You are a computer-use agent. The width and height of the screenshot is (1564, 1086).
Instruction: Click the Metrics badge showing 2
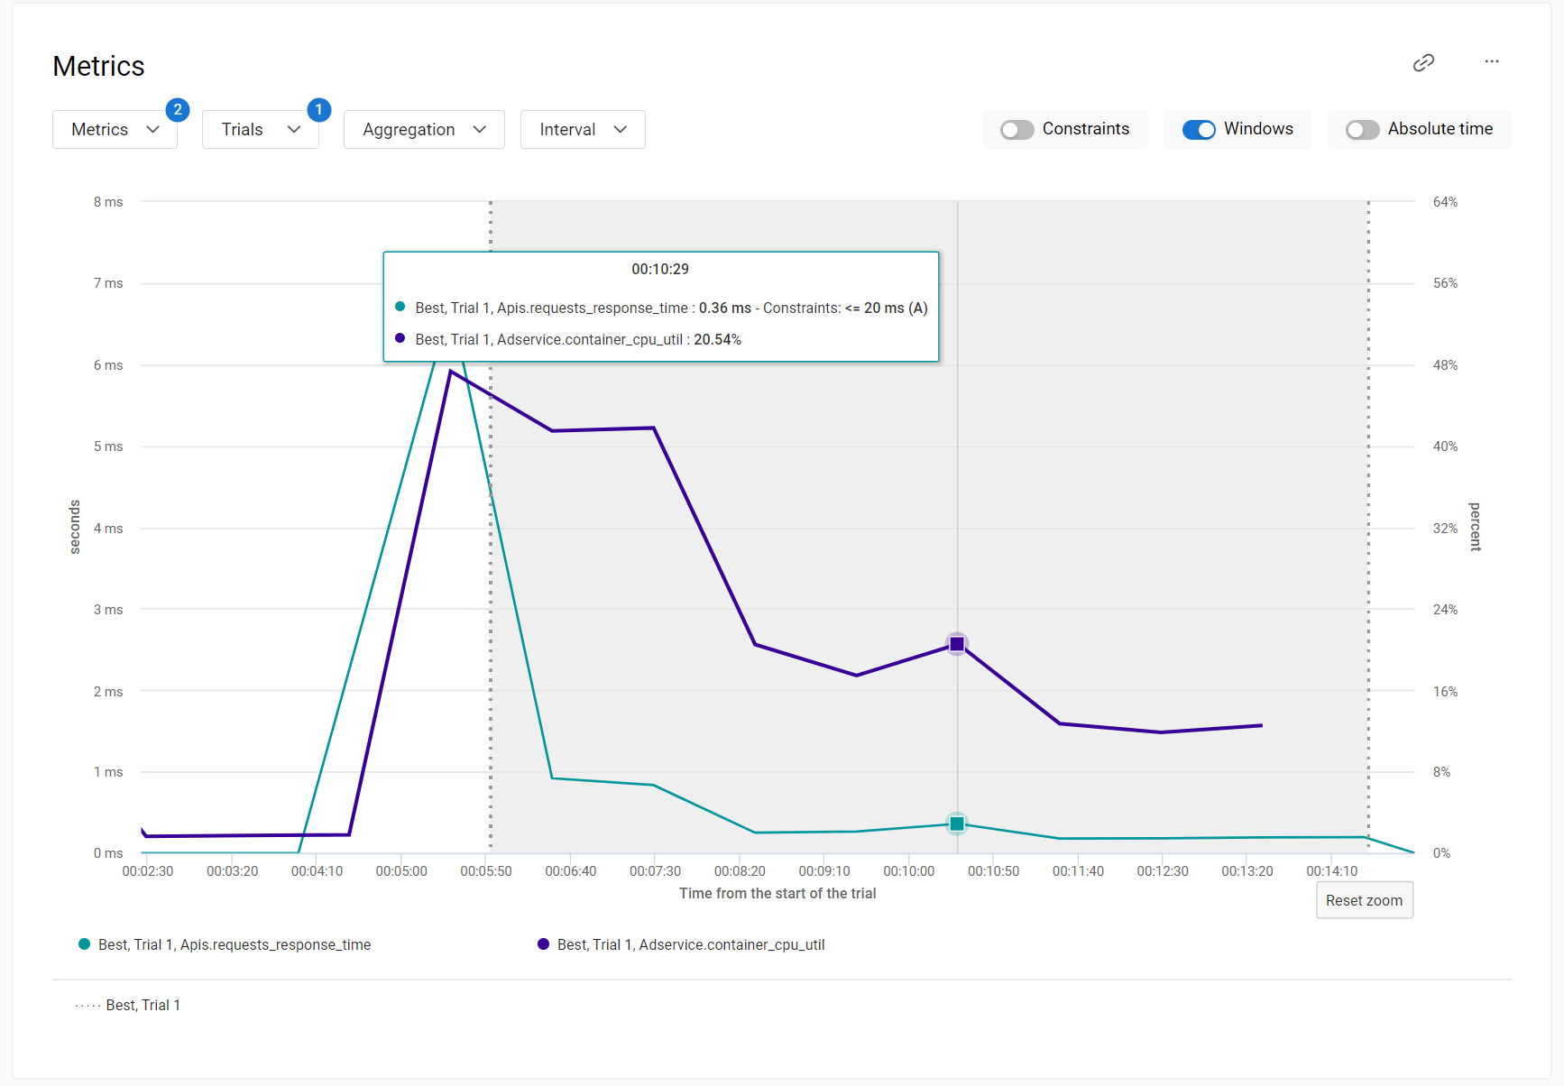coord(178,110)
